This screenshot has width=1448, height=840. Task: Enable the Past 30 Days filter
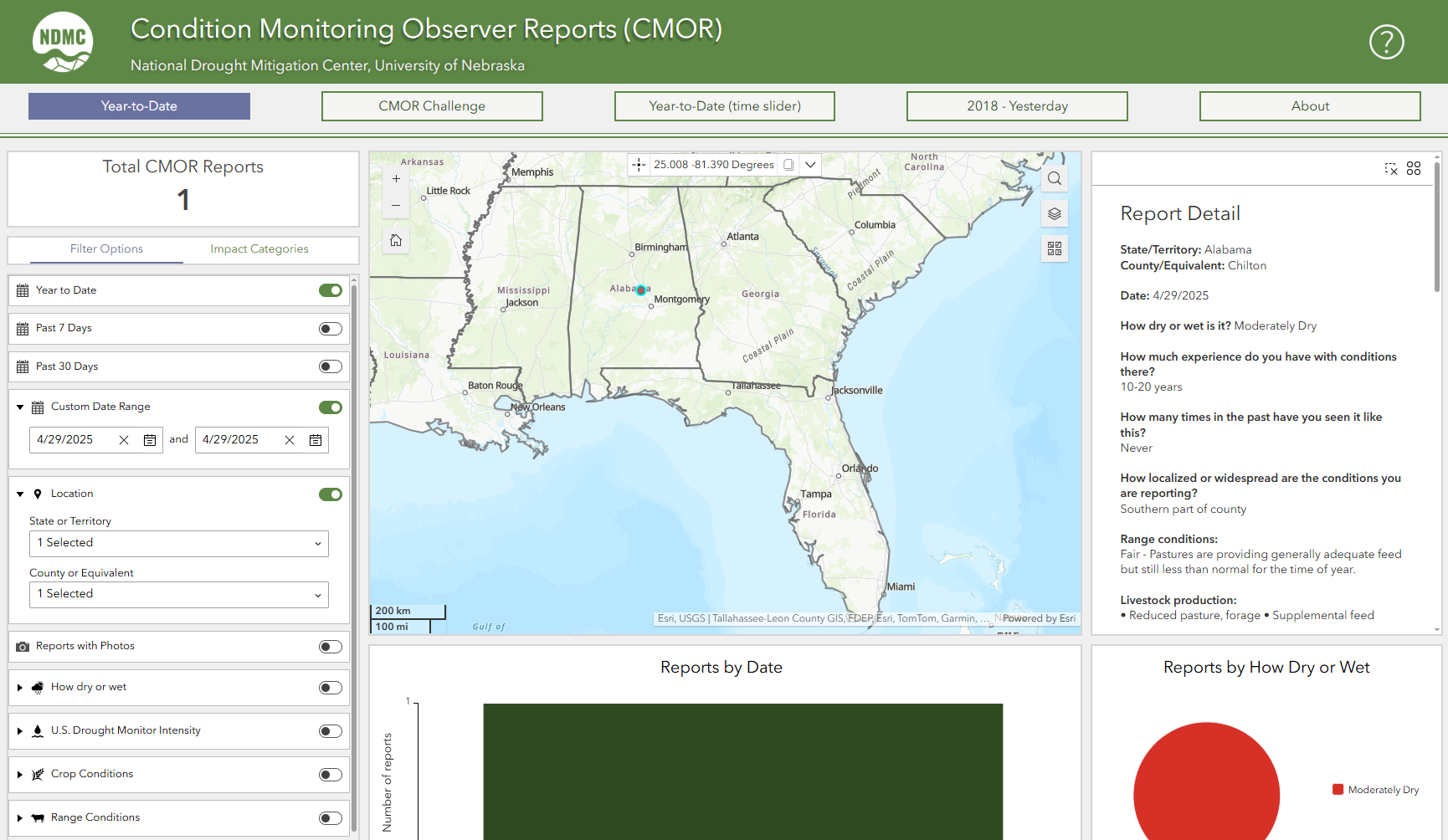331,366
